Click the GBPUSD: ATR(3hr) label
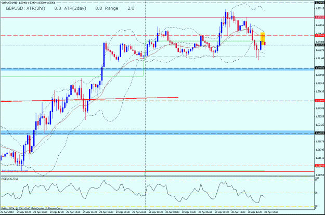Viewport: 325px width, 215px height. coord(25,8)
